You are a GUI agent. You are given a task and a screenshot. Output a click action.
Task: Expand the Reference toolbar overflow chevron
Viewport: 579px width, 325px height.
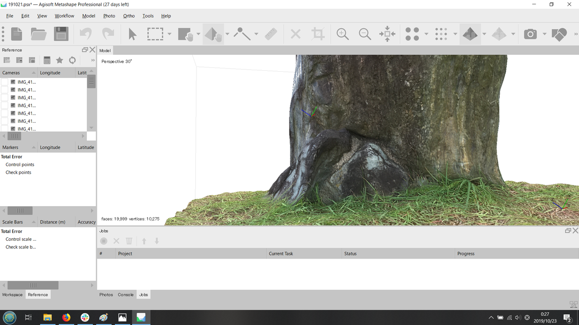pos(93,60)
